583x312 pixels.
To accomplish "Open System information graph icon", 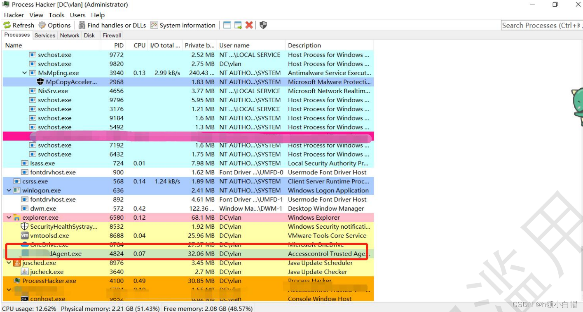I will [154, 25].
